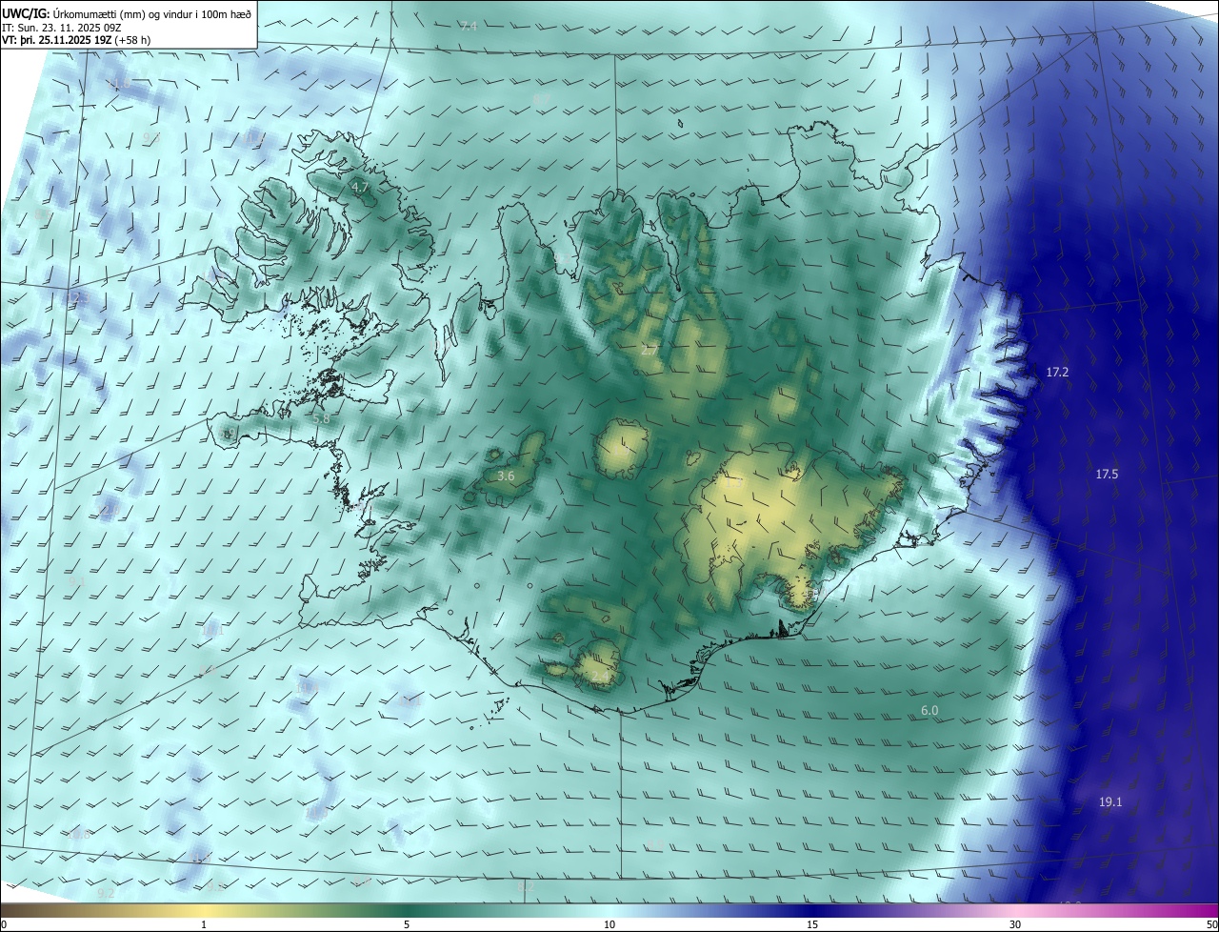1219x932 pixels.
Task: Click the 8.7 value on the map
Action: pyautogui.click(x=541, y=99)
